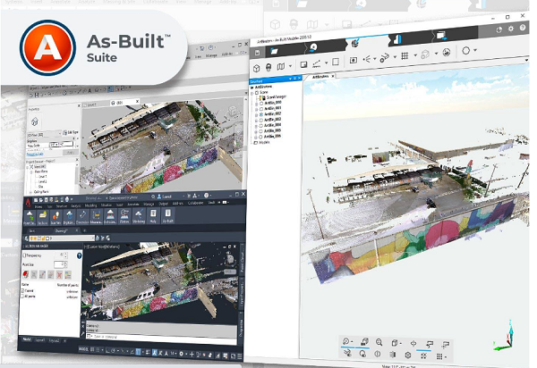
Task: Toggle the Transparency checkbox in Section Manager
Action: (24, 254)
